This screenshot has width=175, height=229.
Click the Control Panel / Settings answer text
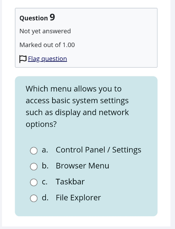coord(98,150)
